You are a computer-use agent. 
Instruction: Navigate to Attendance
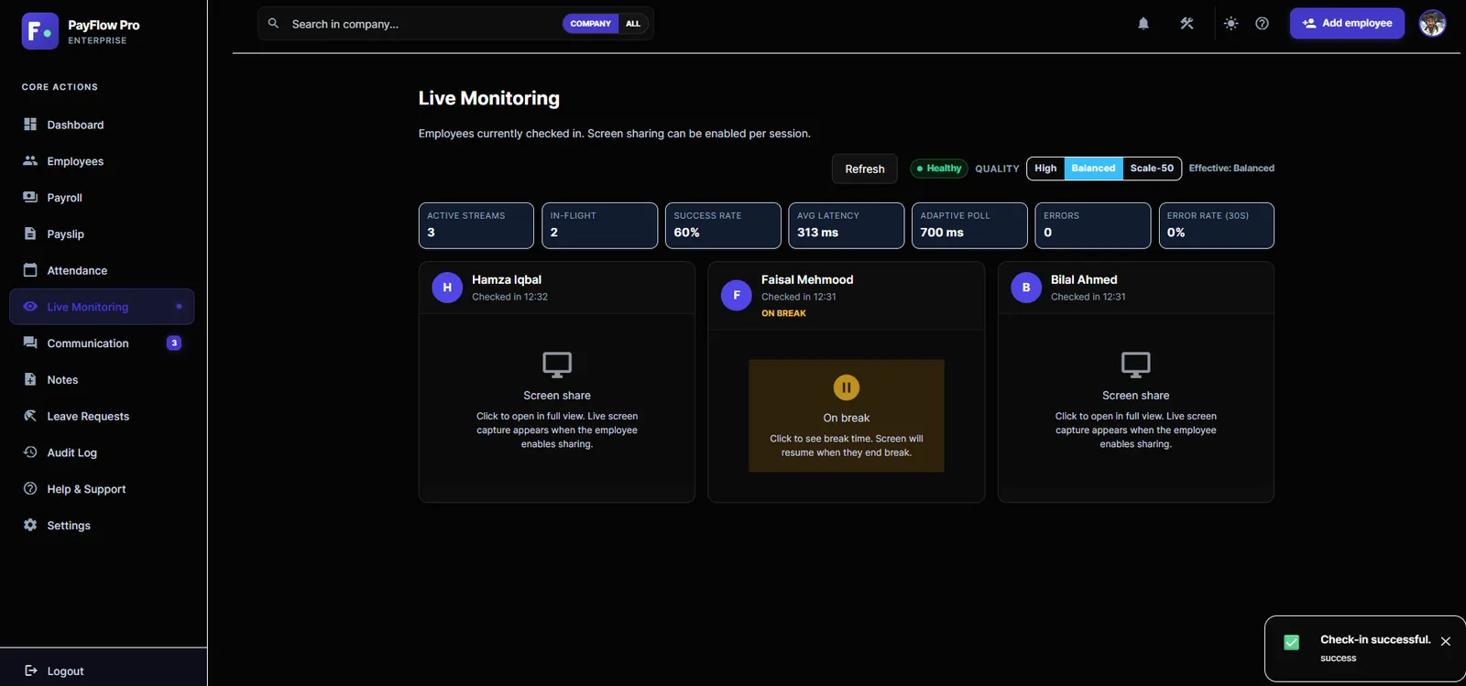102,270
